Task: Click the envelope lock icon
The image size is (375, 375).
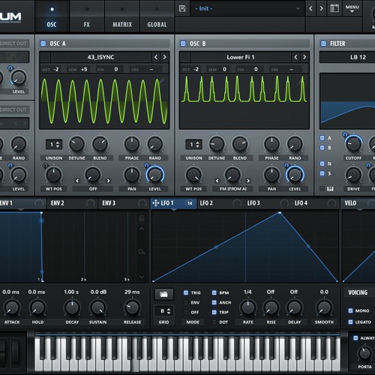Action: pyautogui.click(x=142, y=218)
